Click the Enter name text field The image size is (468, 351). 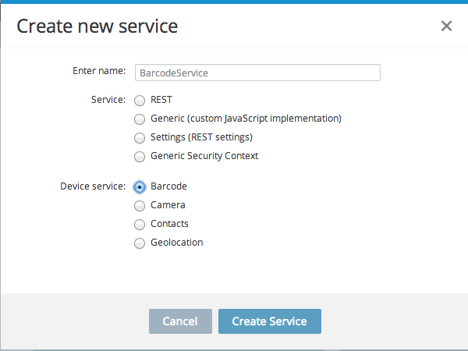[257, 73]
